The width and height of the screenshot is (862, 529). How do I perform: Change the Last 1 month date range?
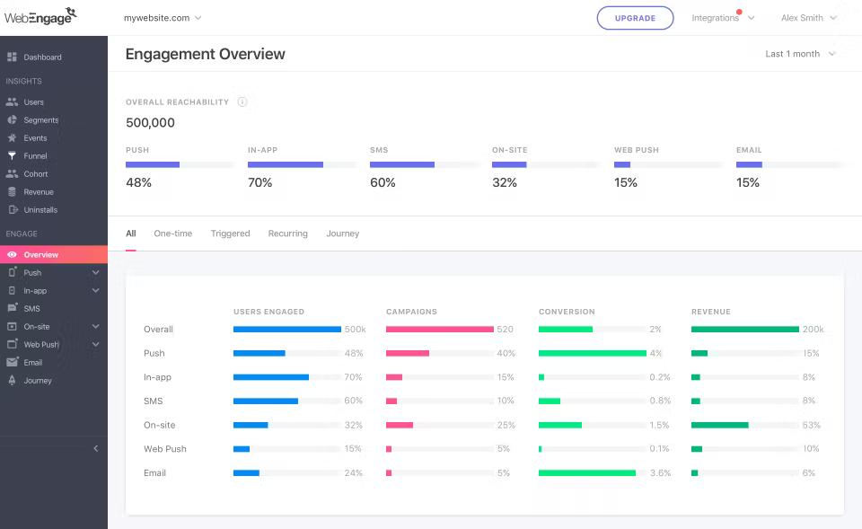tap(800, 54)
